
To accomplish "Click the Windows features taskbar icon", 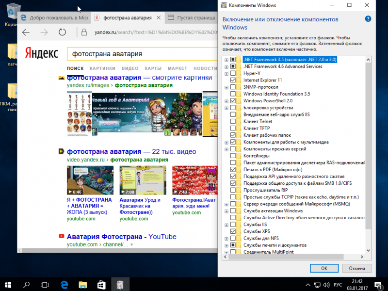I will (120, 285).
